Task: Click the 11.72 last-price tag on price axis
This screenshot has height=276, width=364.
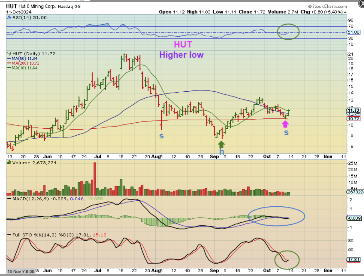Action: [x=353, y=110]
